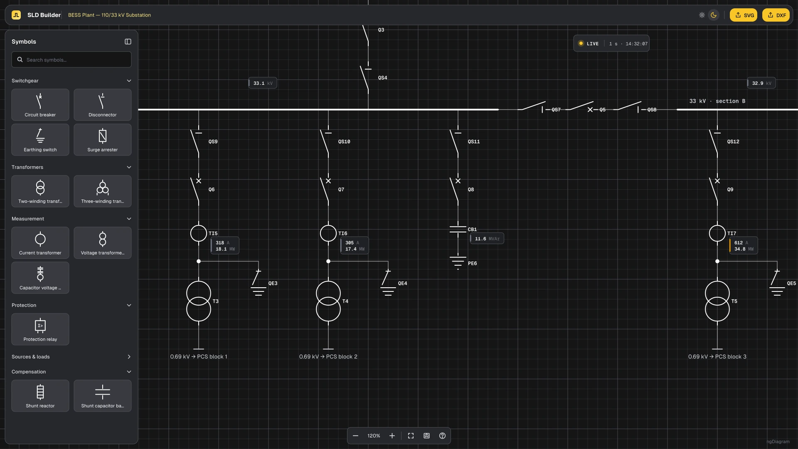Screen dimensions: 798x449
Task: Select bus coupler breaker Q5
Action: (582, 106)
